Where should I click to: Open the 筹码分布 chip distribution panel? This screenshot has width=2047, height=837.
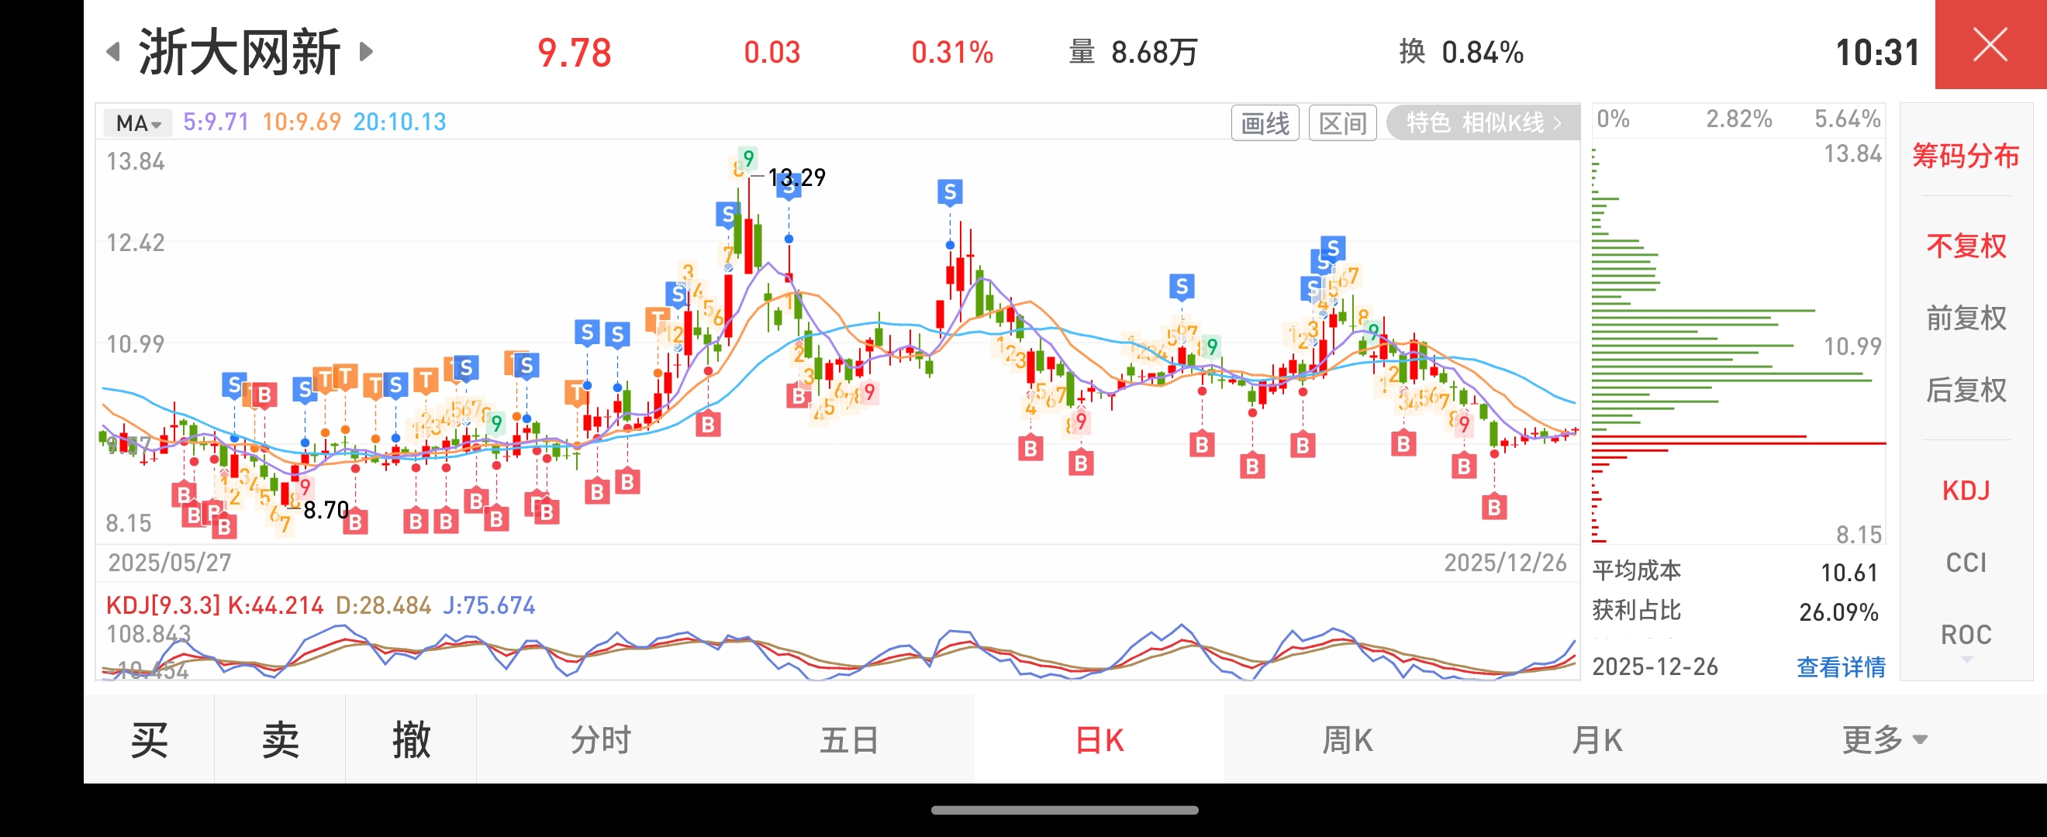(1966, 156)
